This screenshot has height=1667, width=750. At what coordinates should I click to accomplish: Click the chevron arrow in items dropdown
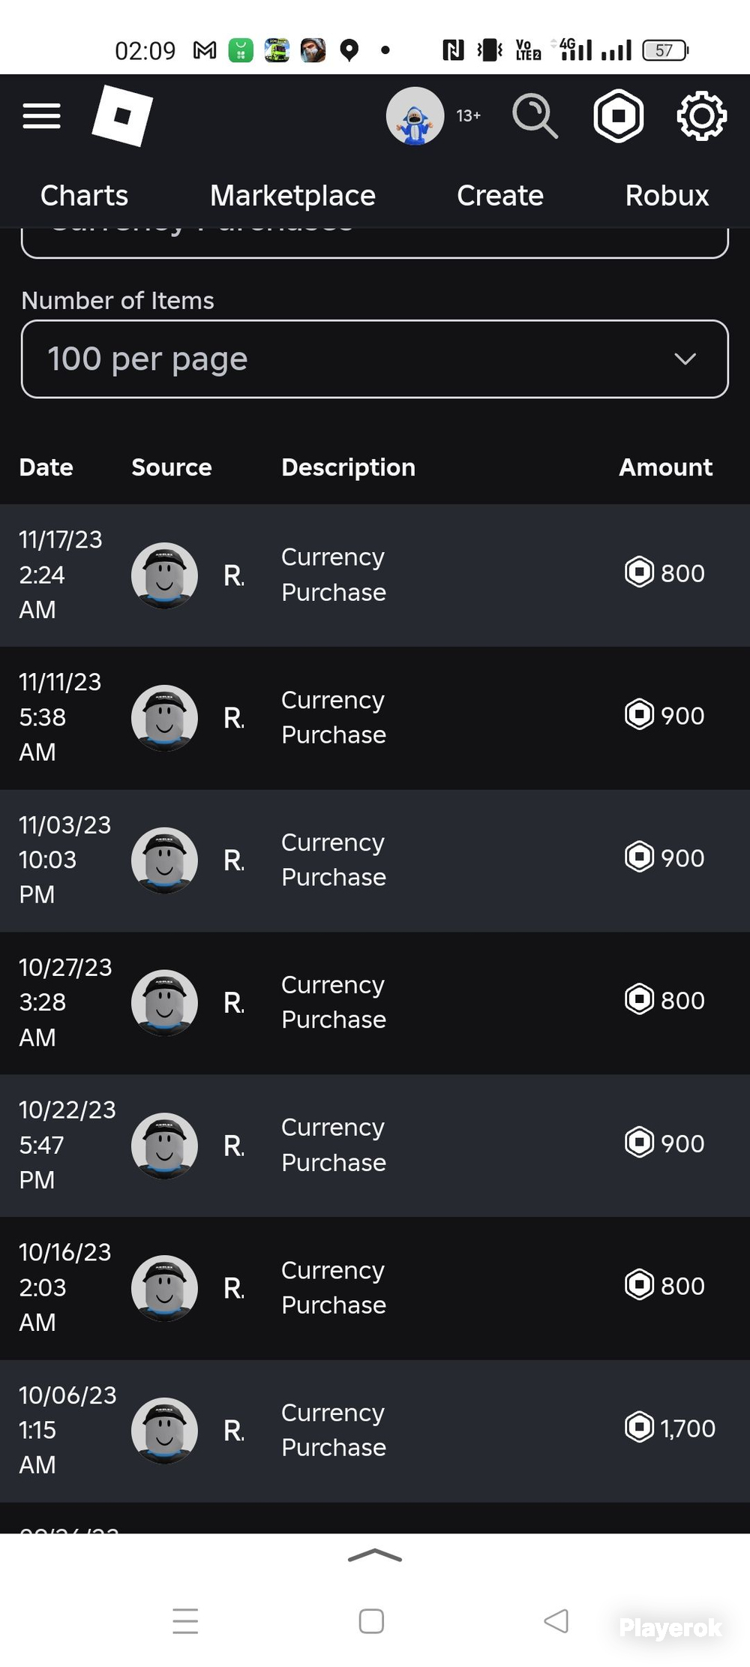tap(685, 359)
